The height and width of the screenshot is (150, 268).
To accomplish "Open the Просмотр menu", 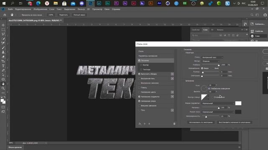I will pyautogui.click(x=97, y=9).
